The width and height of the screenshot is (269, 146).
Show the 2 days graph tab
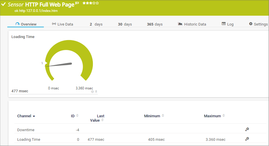tap(96, 24)
